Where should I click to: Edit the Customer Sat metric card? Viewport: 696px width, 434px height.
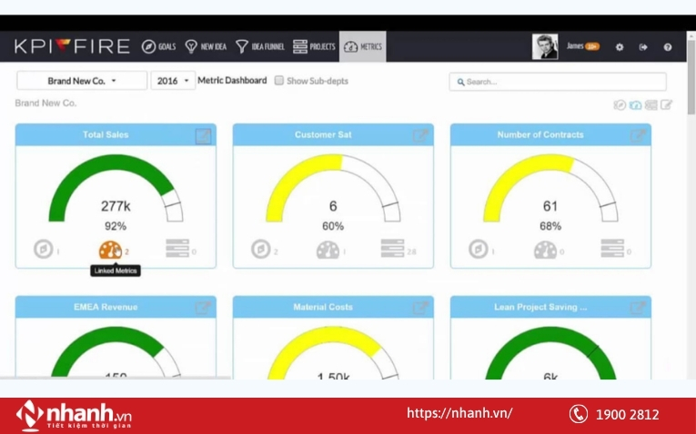[x=420, y=136]
